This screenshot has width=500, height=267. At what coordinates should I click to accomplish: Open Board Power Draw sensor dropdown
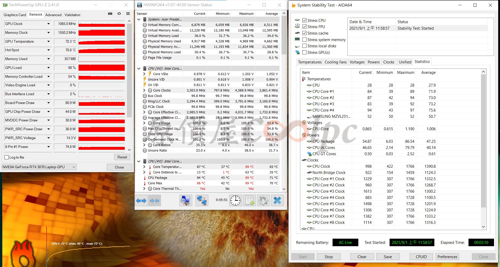pyautogui.click(x=48, y=103)
